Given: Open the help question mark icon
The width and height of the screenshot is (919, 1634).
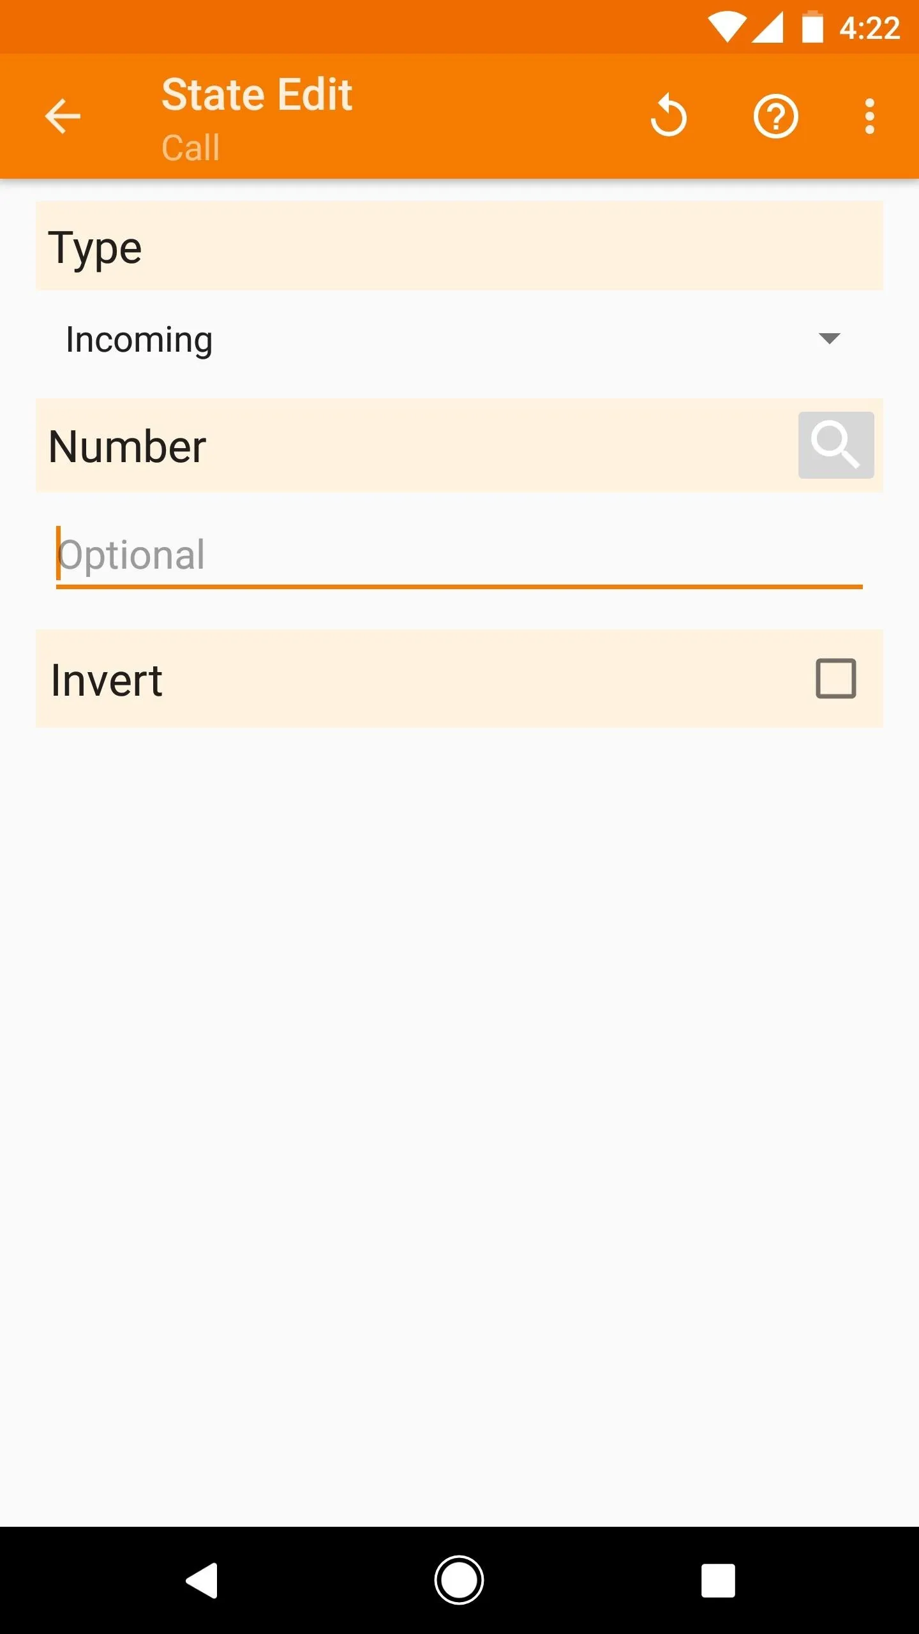Looking at the screenshot, I should [775, 116].
